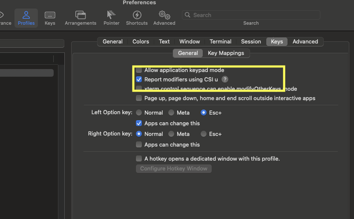The image size is (354, 219).
Task: Switch to the Terminal profile tab
Action: pos(220,41)
